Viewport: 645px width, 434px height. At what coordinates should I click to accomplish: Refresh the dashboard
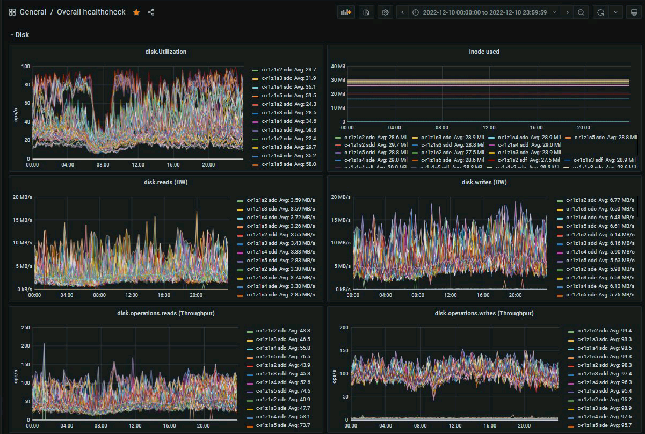click(600, 12)
